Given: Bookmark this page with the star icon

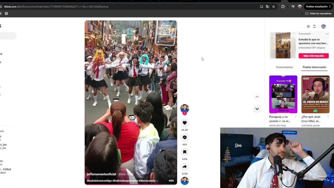Looking at the screenshot, I should (x=273, y=7).
